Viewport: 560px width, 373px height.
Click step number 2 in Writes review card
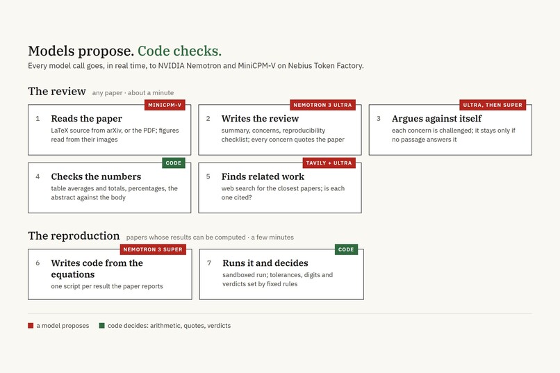(208, 119)
